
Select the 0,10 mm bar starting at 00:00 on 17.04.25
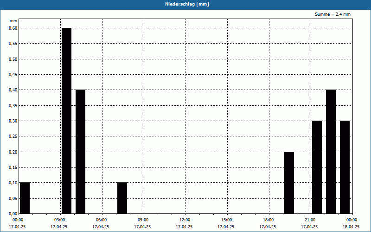click(25, 198)
